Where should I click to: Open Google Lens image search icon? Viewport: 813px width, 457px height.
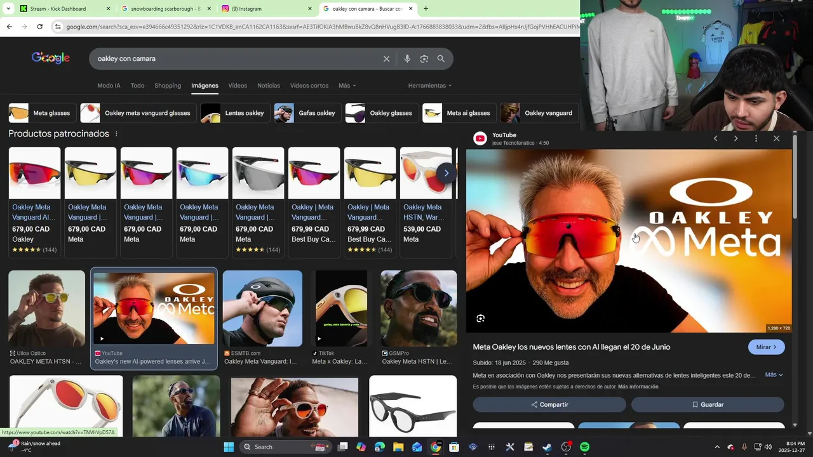click(424, 58)
